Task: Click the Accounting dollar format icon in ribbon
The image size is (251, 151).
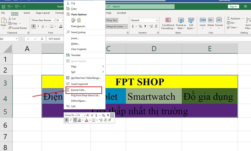Action: point(133,26)
